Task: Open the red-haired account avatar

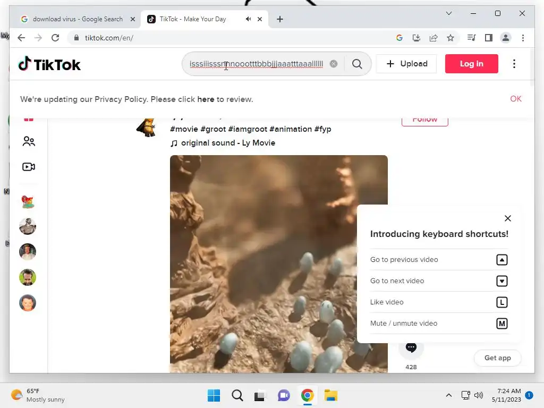Action: (28, 303)
